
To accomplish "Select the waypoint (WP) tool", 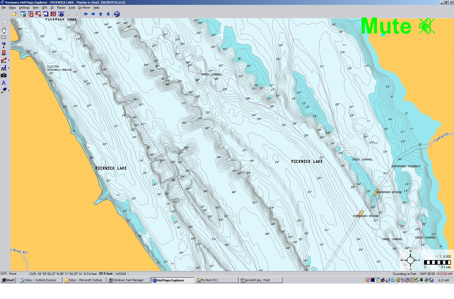I will [x=4, y=53].
